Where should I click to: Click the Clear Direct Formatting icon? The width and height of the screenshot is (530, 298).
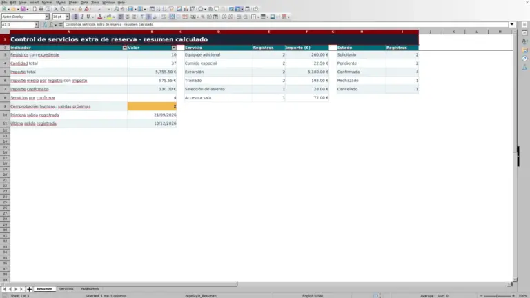[x=86, y=9]
